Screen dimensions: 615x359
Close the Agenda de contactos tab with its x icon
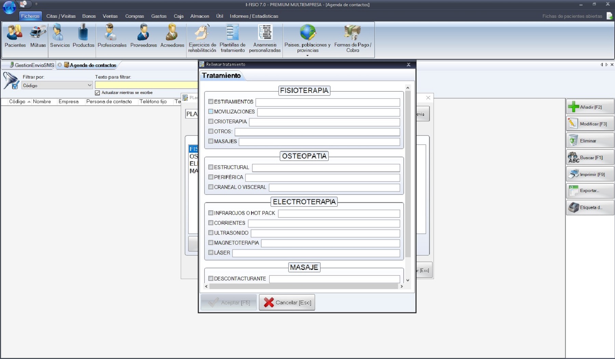[60, 65]
